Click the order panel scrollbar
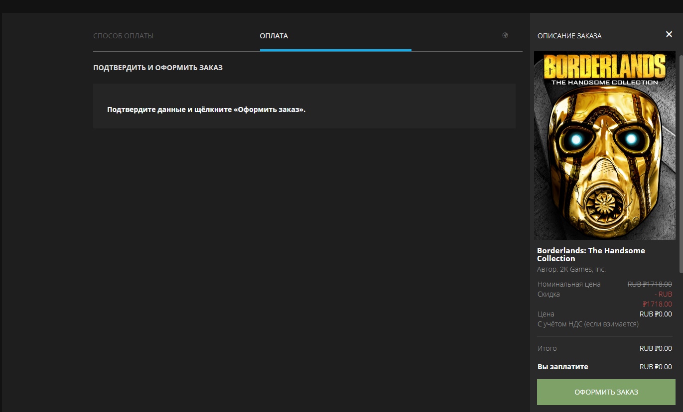Viewport: 683px width, 412px height. (681, 164)
